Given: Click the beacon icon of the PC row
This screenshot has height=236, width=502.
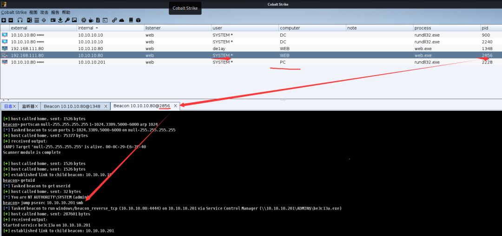Looking at the screenshot, I should tap(5, 62).
